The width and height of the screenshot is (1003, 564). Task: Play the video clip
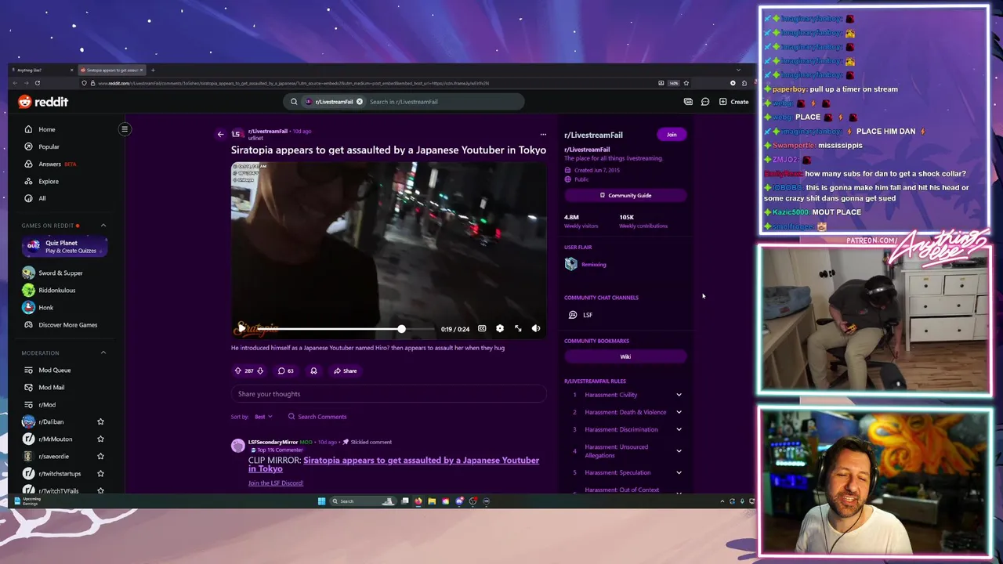pos(241,329)
